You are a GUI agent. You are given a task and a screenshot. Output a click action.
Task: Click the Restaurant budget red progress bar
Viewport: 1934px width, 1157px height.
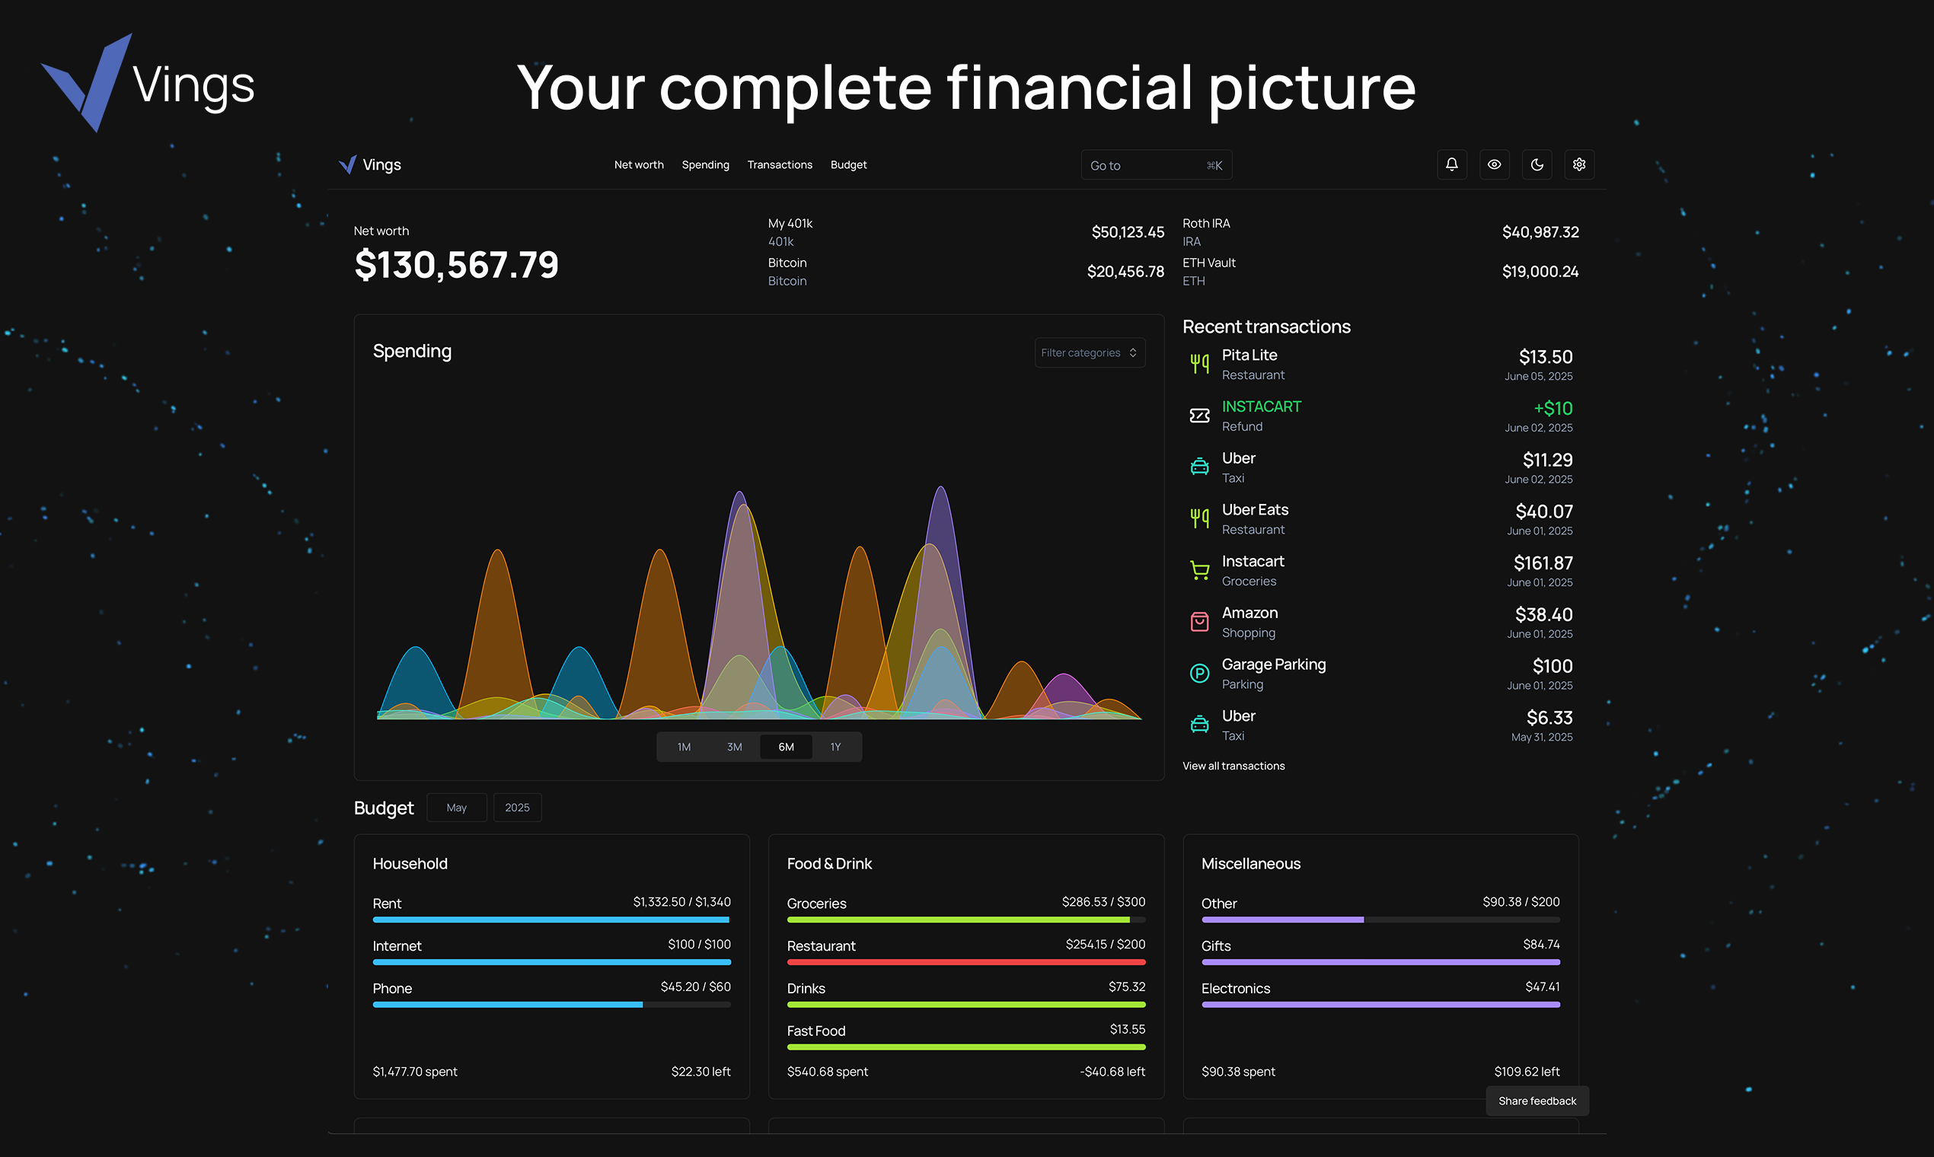[x=965, y=962]
